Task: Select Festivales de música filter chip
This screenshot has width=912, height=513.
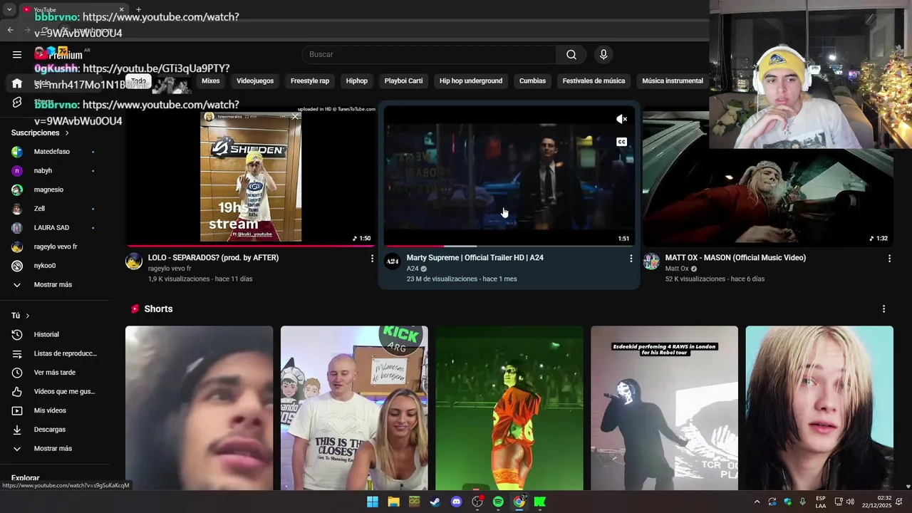Action: coord(594,81)
